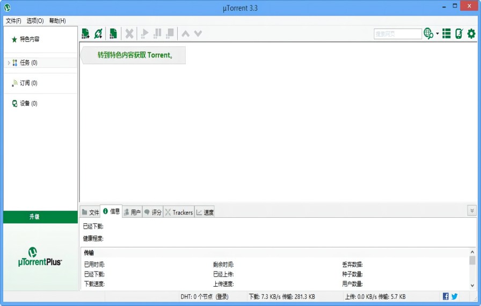Screen dimensions: 481x306
Task: Click the 上传速度 label
Action: tap(223, 284)
